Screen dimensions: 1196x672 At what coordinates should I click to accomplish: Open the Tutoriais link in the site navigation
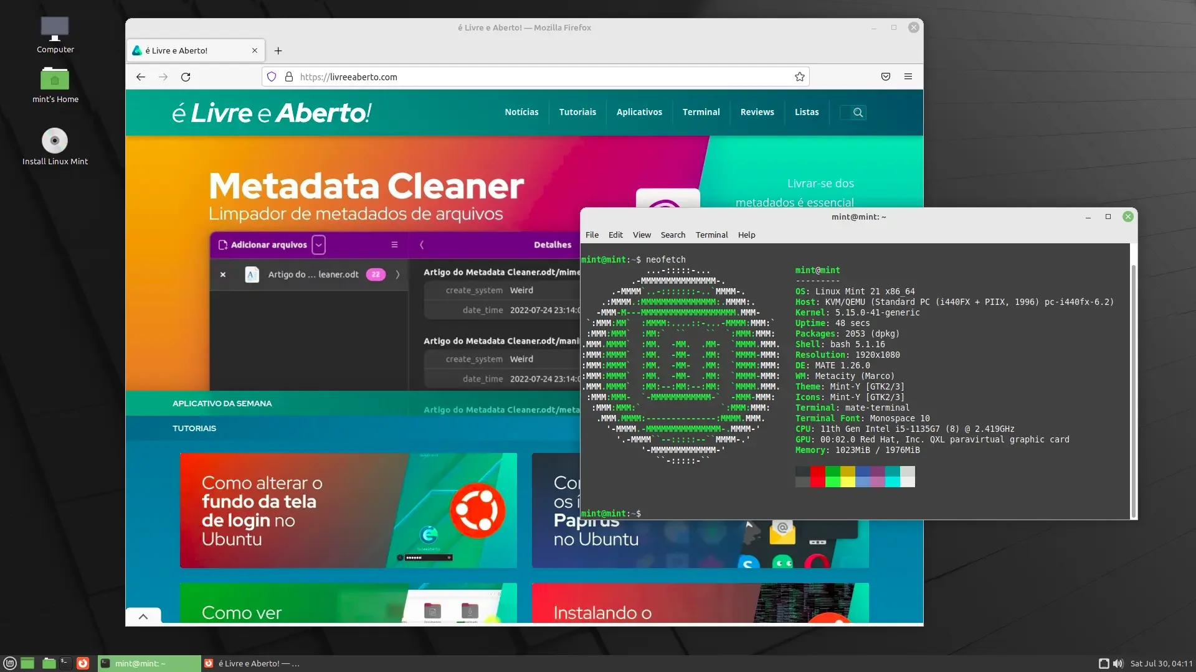[x=577, y=113]
